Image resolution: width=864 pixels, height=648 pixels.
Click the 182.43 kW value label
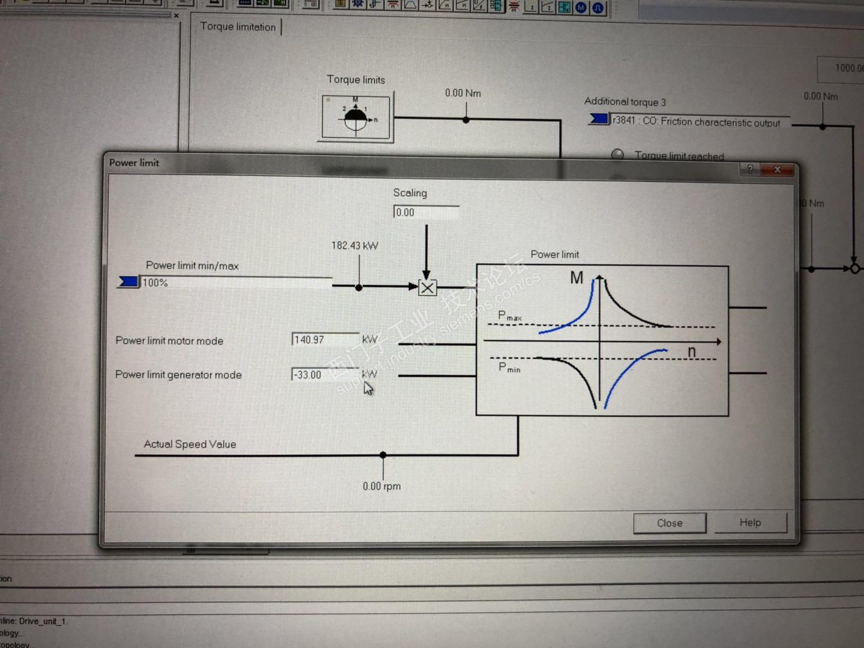tap(355, 245)
